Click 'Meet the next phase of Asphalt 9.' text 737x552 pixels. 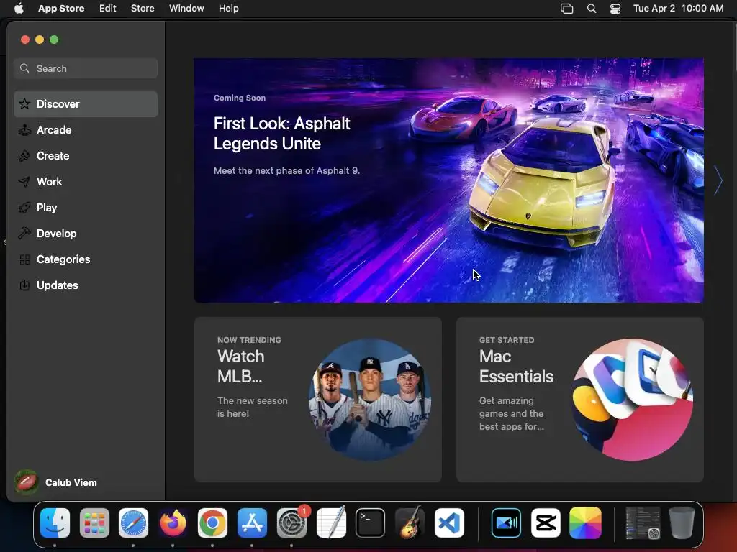(286, 171)
